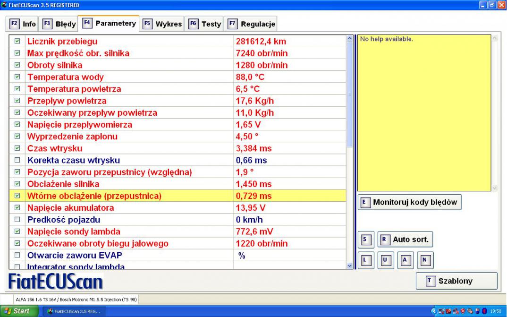The height and width of the screenshot is (317, 507).
Task: Open Szablony templates button
Action: coord(456,281)
